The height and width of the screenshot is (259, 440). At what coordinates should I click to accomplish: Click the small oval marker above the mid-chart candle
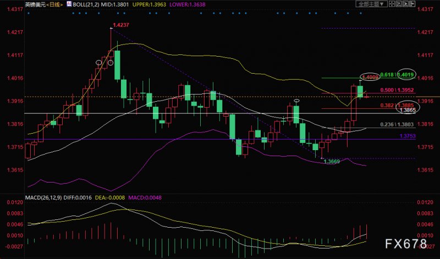coord(296,101)
